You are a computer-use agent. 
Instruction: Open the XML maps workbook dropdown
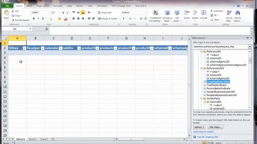[x=250, y=47]
